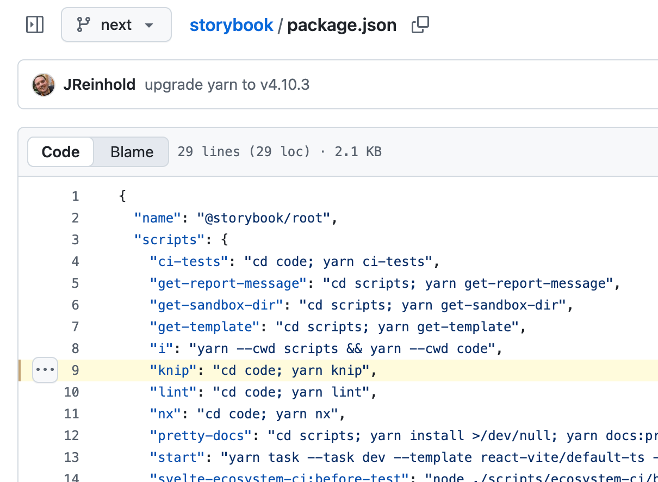
Task: Collapse the file tree side panel icon
Action: coord(35,25)
